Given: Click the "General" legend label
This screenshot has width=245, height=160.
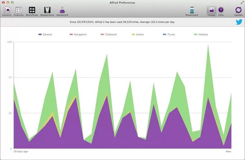Looking at the screenshot, I should point(47,34).
